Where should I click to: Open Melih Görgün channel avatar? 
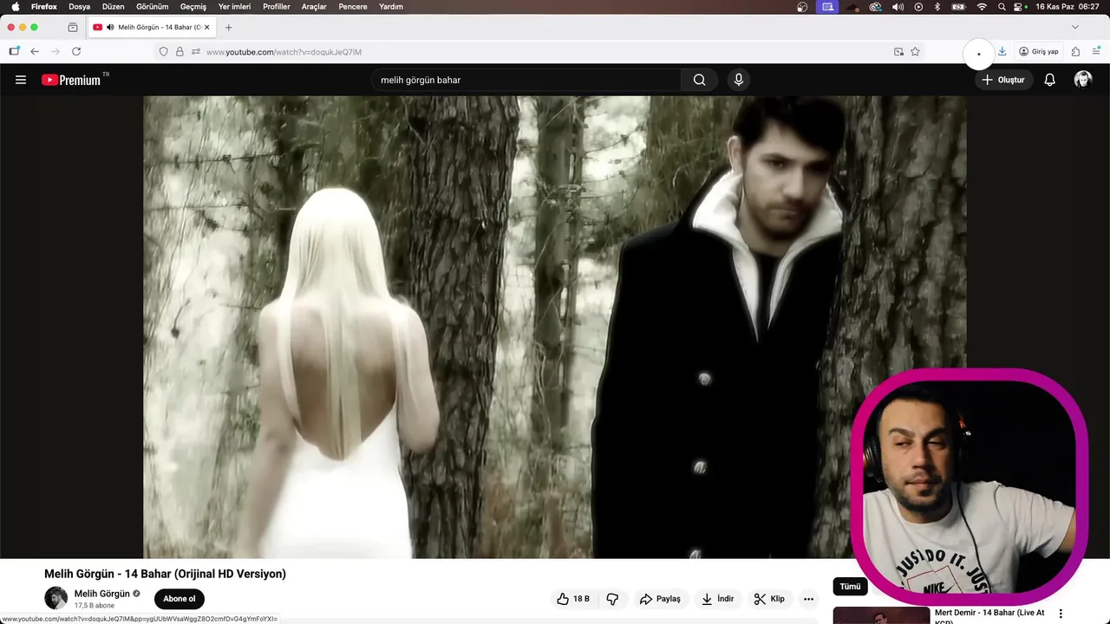(x=55, y=598)
